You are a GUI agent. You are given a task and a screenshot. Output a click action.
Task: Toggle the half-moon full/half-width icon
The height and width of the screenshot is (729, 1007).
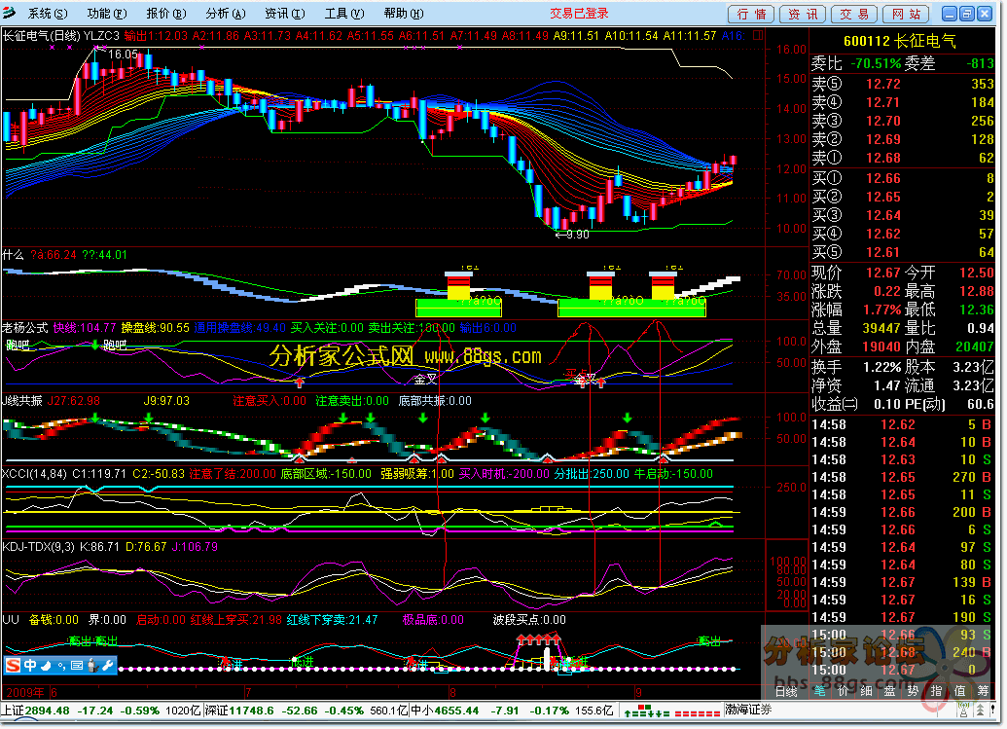[x=46, y=666]
